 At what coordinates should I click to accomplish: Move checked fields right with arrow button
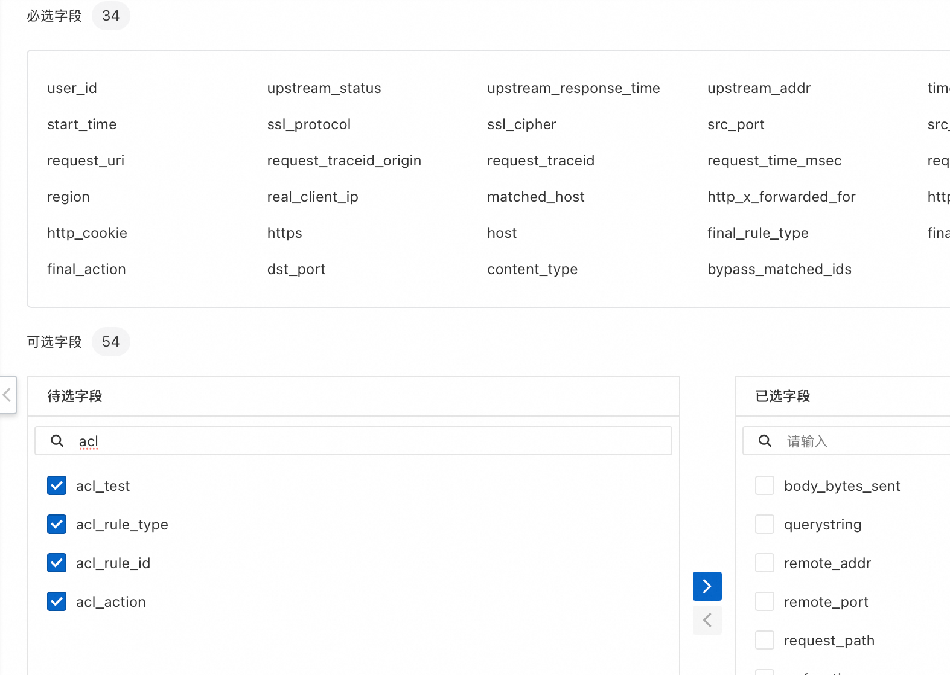(x=707, y=586)
